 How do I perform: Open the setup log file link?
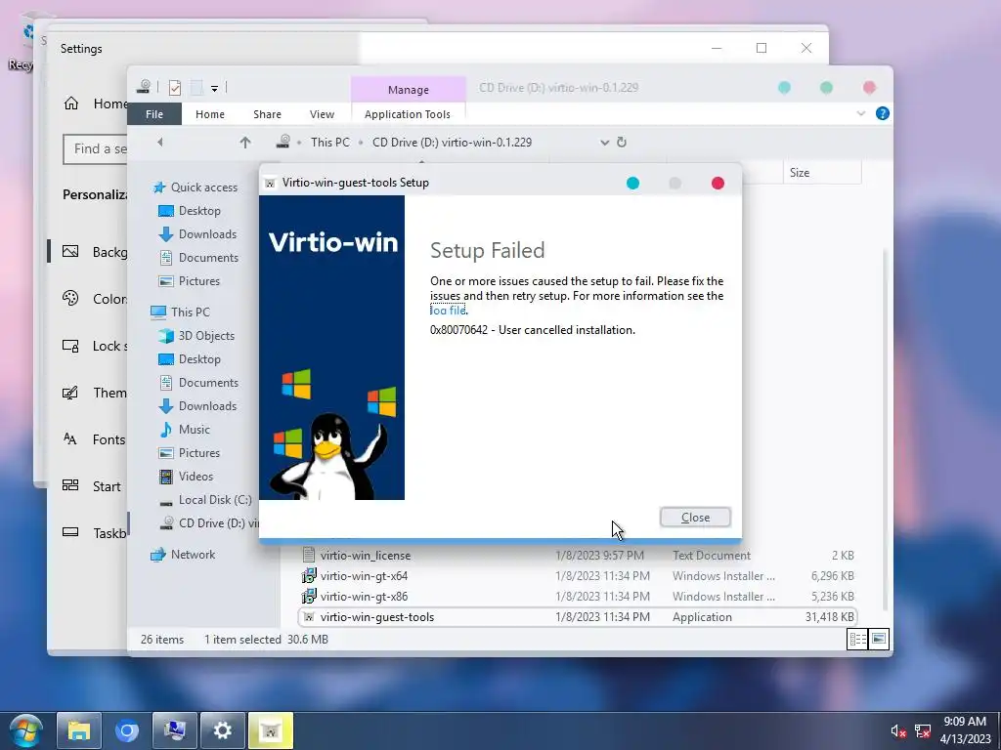448,311
